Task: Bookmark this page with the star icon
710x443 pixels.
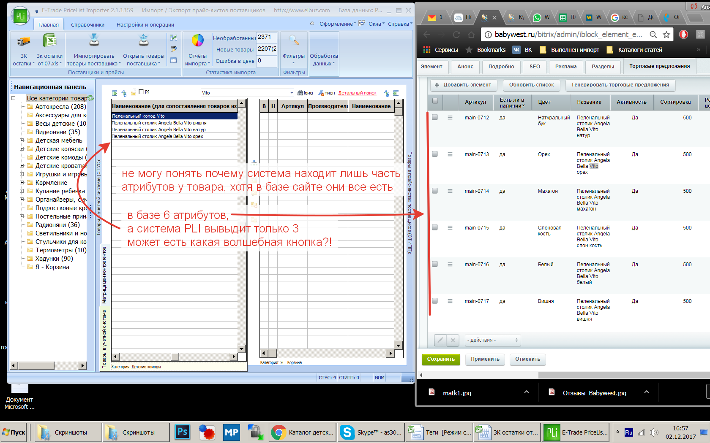Action: (x=666, y=35)
